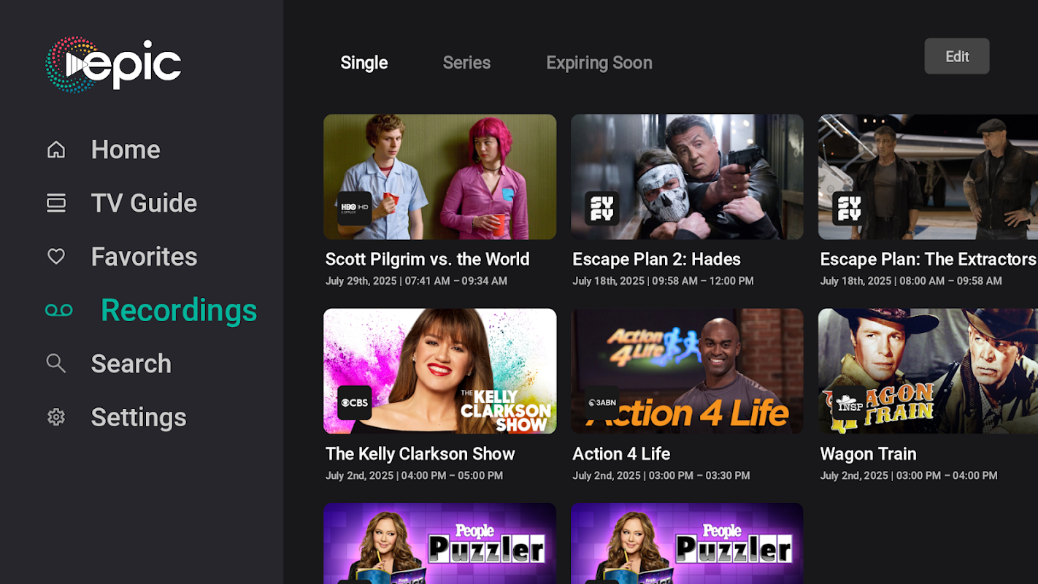Select Wagon Train title link
The image size is (1038, 584).
(868, 454)
